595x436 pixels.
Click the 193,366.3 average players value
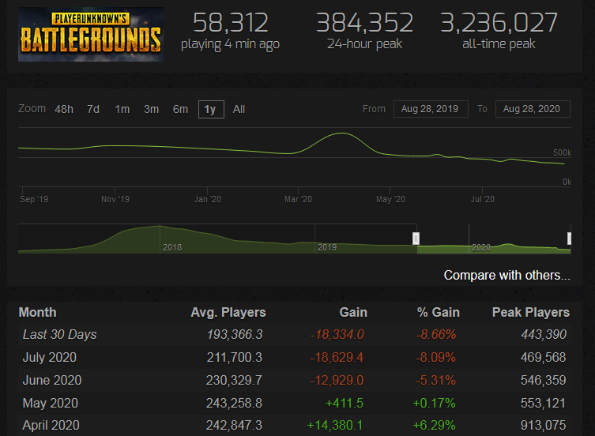pos(235,335)
